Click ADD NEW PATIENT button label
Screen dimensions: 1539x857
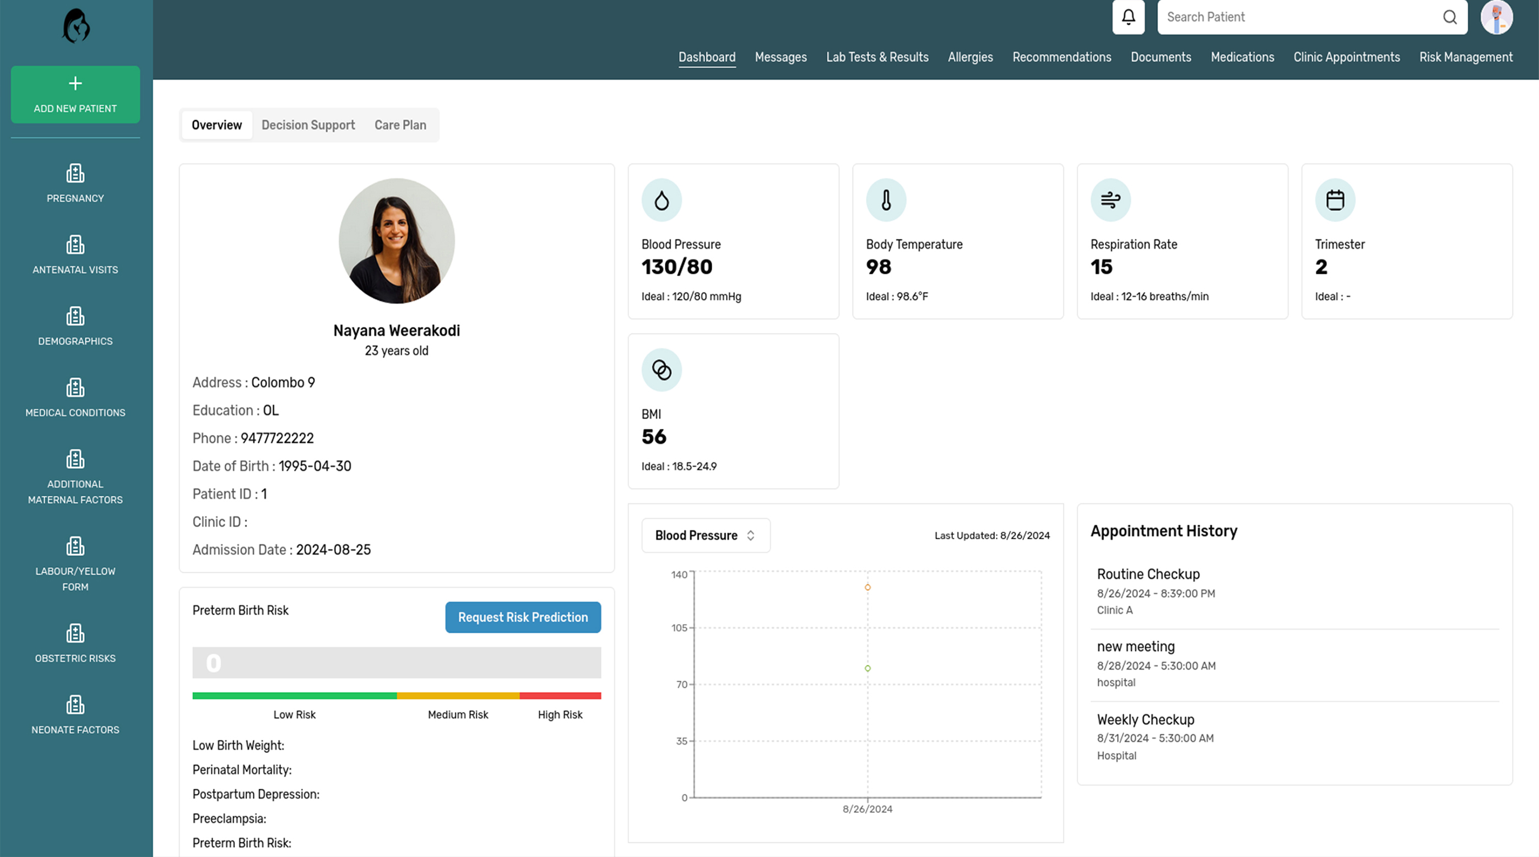coord(75,109)
